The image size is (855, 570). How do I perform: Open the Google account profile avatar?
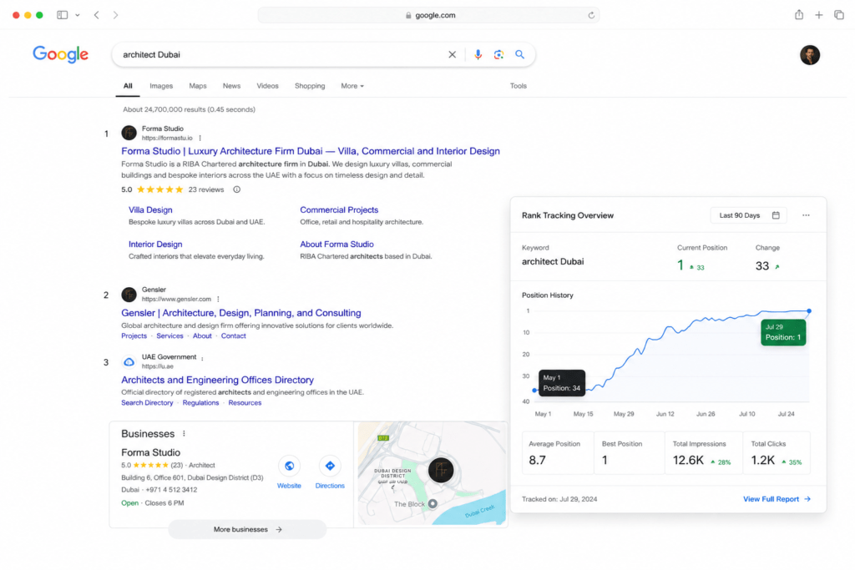coord(810,55)
